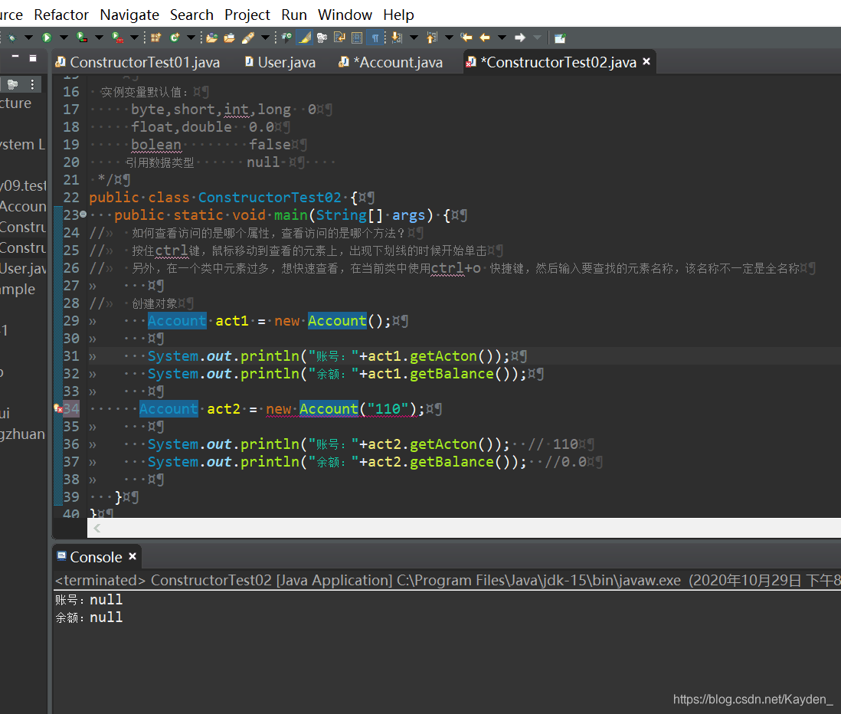Click the New Java Class icon
The image size is (841, 714).
tap(175, 38)
